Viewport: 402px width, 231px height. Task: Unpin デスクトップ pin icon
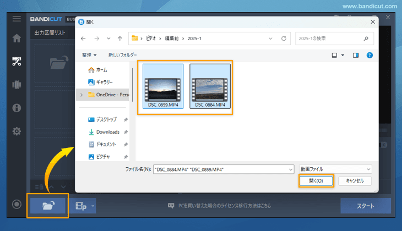point(126,119)
